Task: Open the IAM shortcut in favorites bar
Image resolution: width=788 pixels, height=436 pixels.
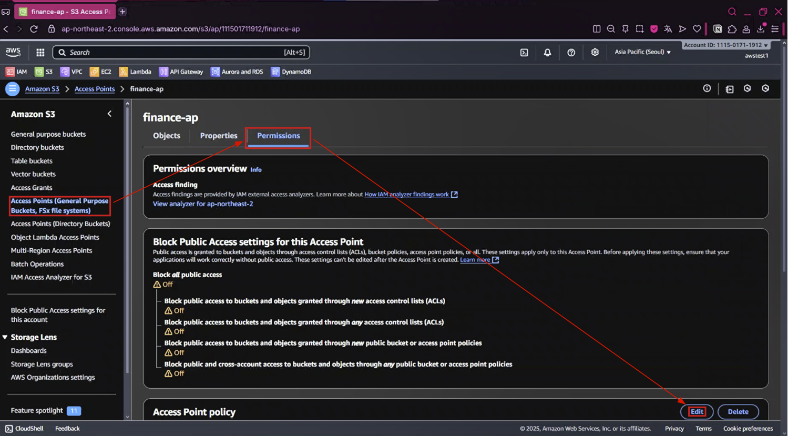Action: (16, 72)
